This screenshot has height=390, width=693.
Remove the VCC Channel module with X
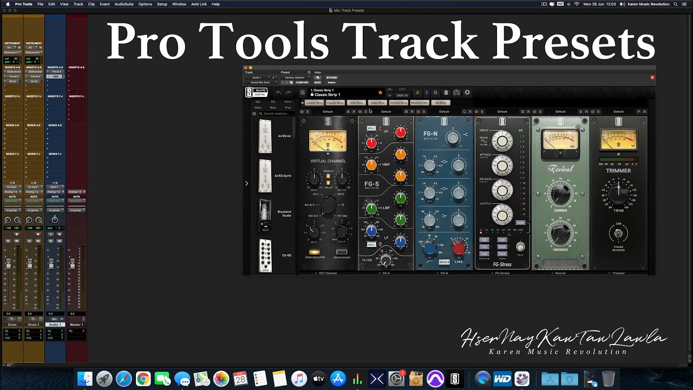point(354,112)
